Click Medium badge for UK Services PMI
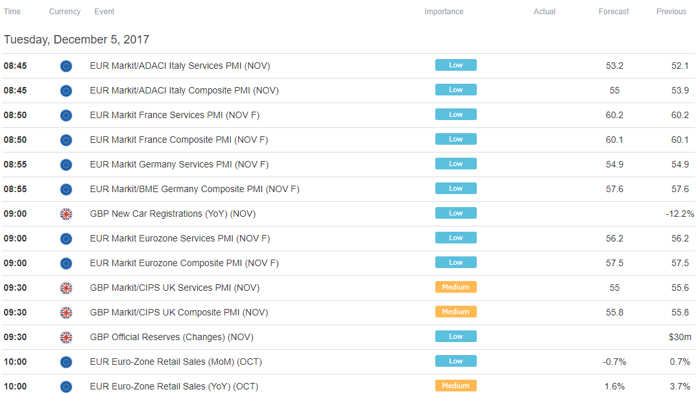This screenshot has width=698, height=394. tap(456, 287)
